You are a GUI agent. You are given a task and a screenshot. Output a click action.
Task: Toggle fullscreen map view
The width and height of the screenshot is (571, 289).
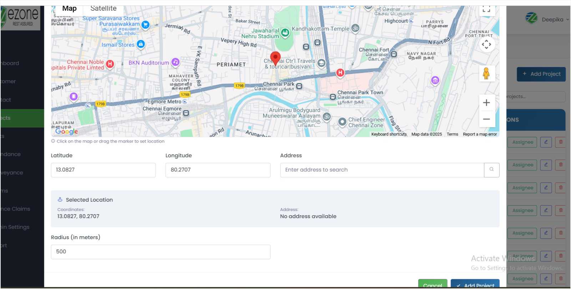tap(486, 9)
